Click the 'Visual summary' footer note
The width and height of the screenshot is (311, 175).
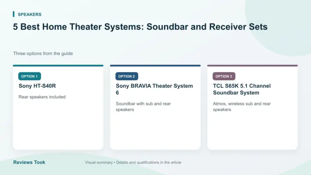tap(133, 162)
